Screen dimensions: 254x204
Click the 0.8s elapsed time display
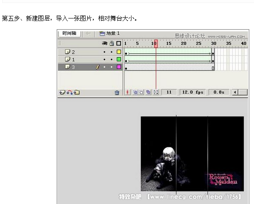(x=219, y=92)
